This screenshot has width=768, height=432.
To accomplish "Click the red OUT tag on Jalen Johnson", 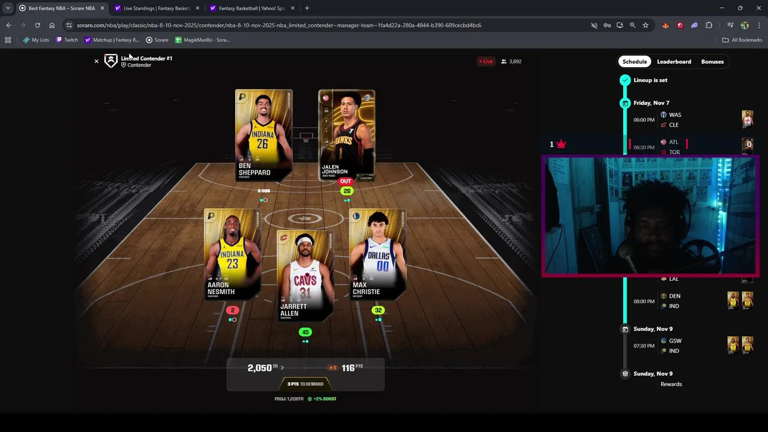I will (x=345, y=181).
